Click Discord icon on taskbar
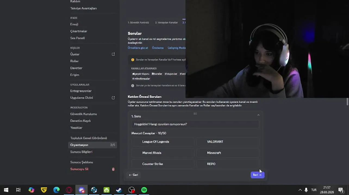This screenshot has height=195, width=349. point(82,190)
